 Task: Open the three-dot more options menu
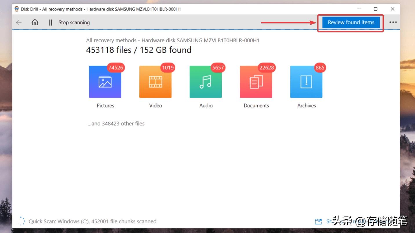tap(393, 22)
